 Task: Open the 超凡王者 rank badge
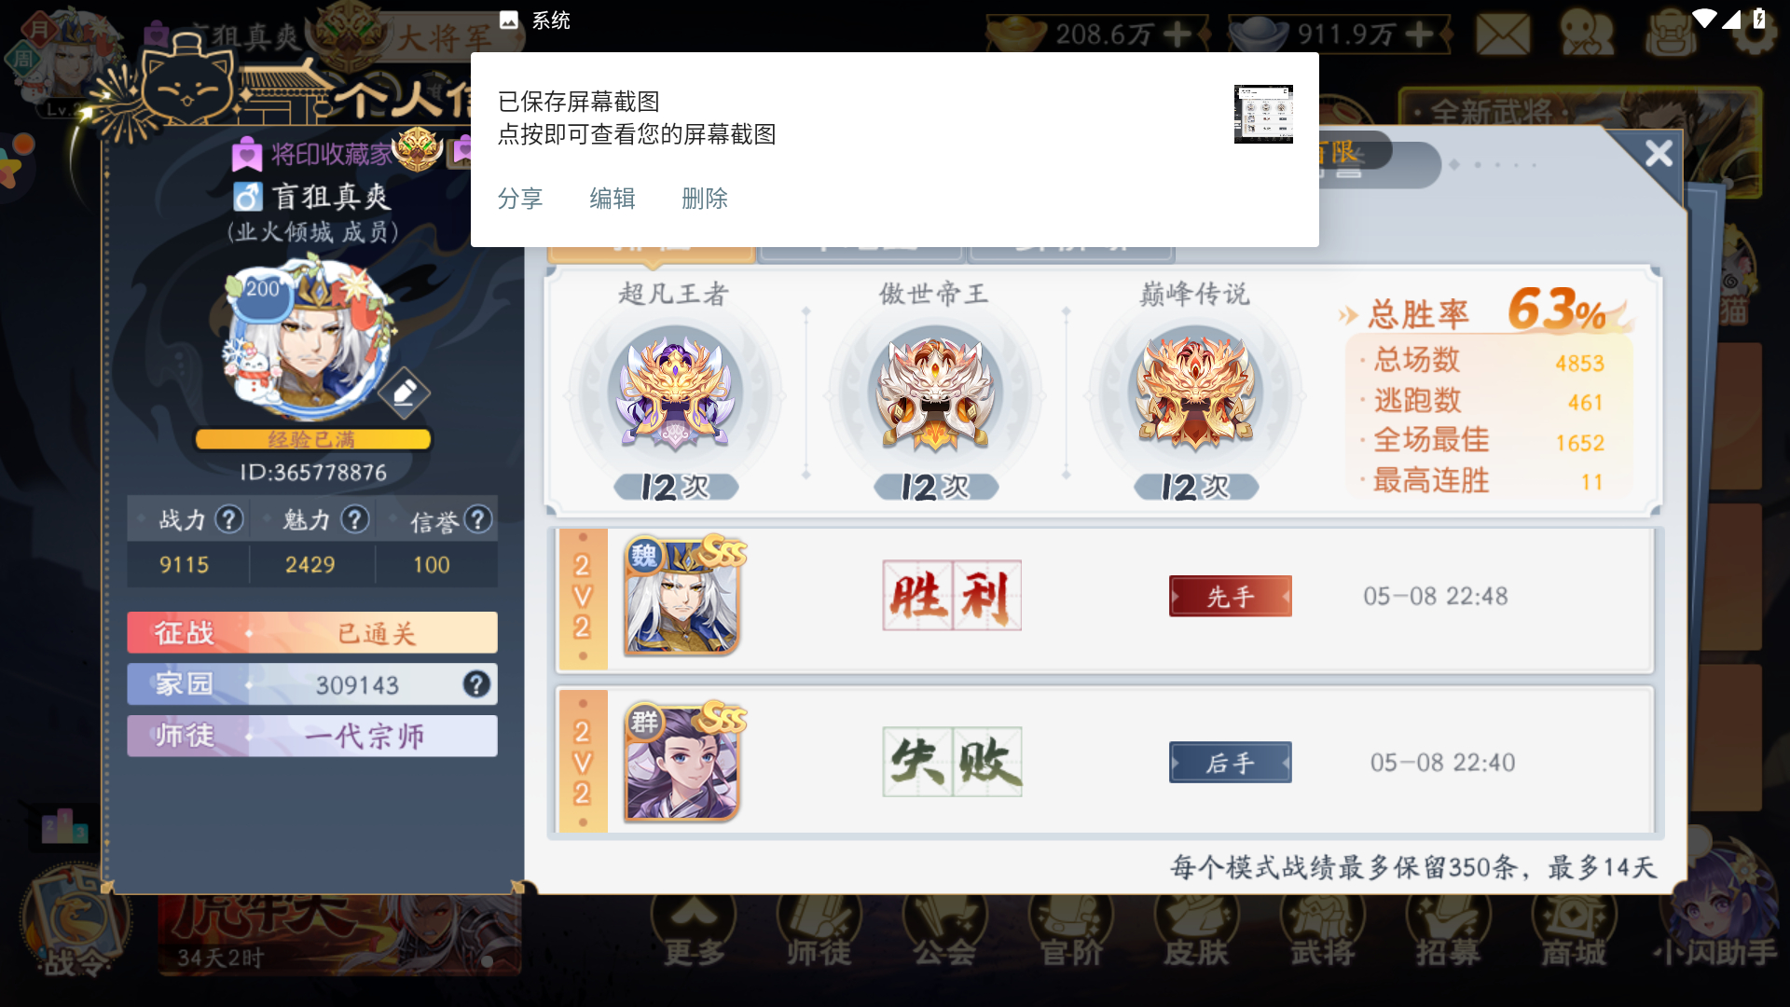pyautogui.click(x=675, y=391)
